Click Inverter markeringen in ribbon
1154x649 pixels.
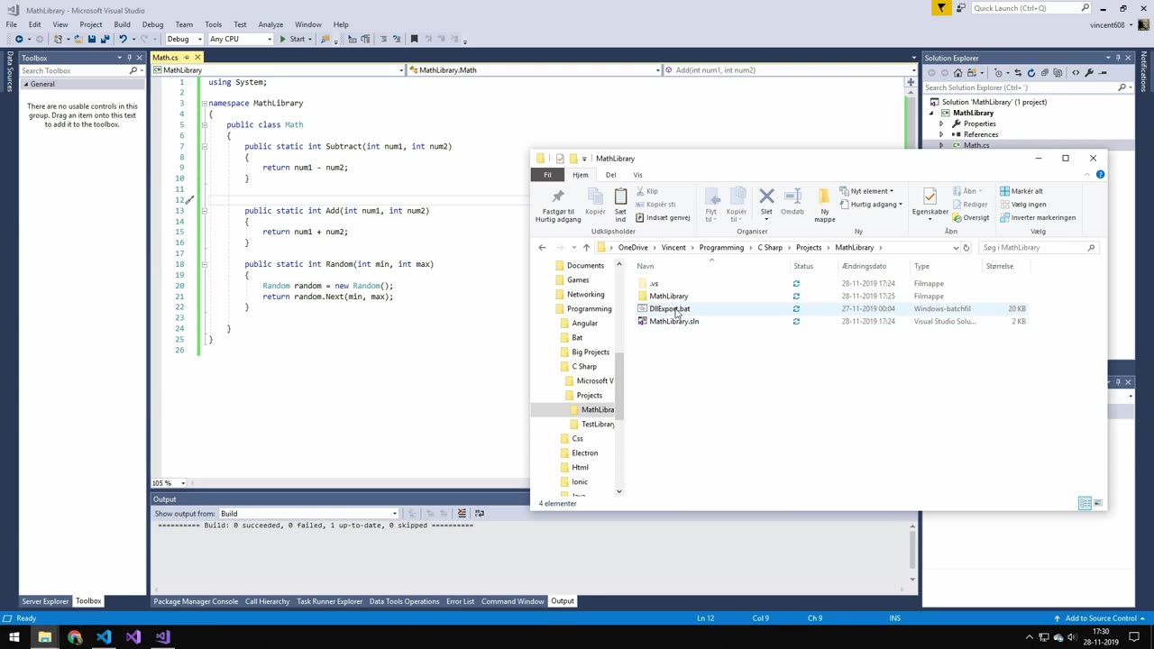[x=1037, y=217]
